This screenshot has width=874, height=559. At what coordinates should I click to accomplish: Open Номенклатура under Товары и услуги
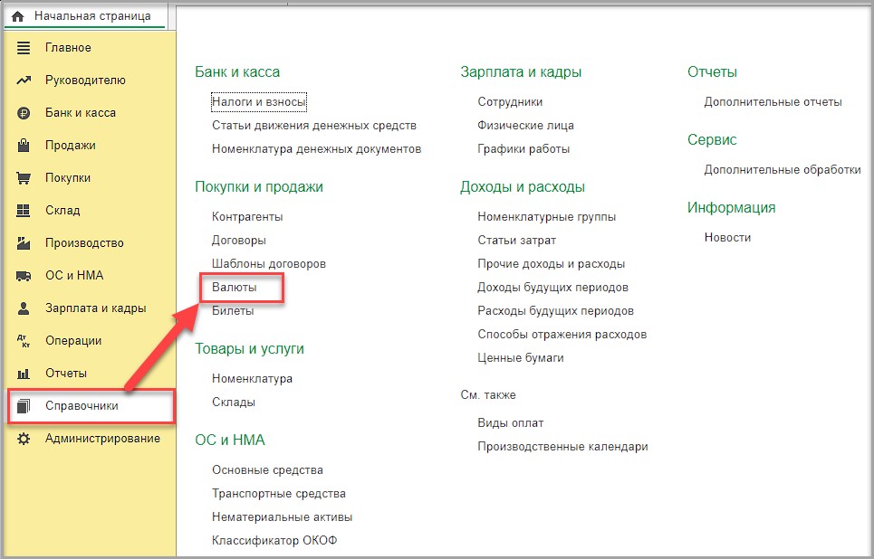tap(252, 379)
